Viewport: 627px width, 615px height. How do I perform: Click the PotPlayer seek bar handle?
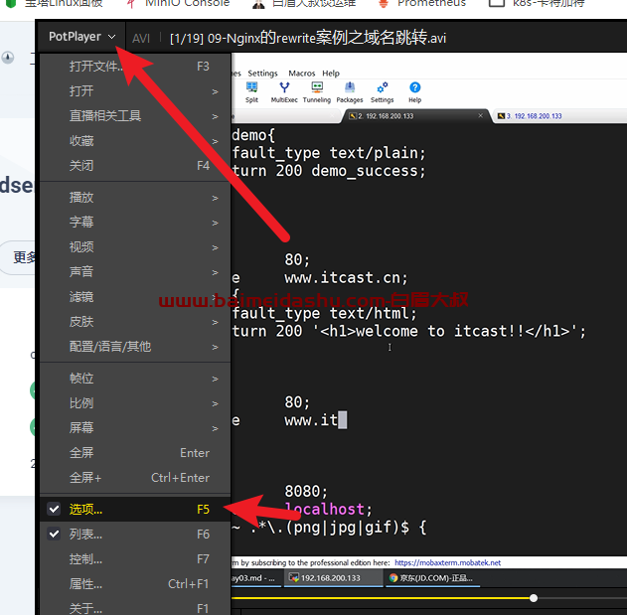pyautogui.click(x=533, y=598)
